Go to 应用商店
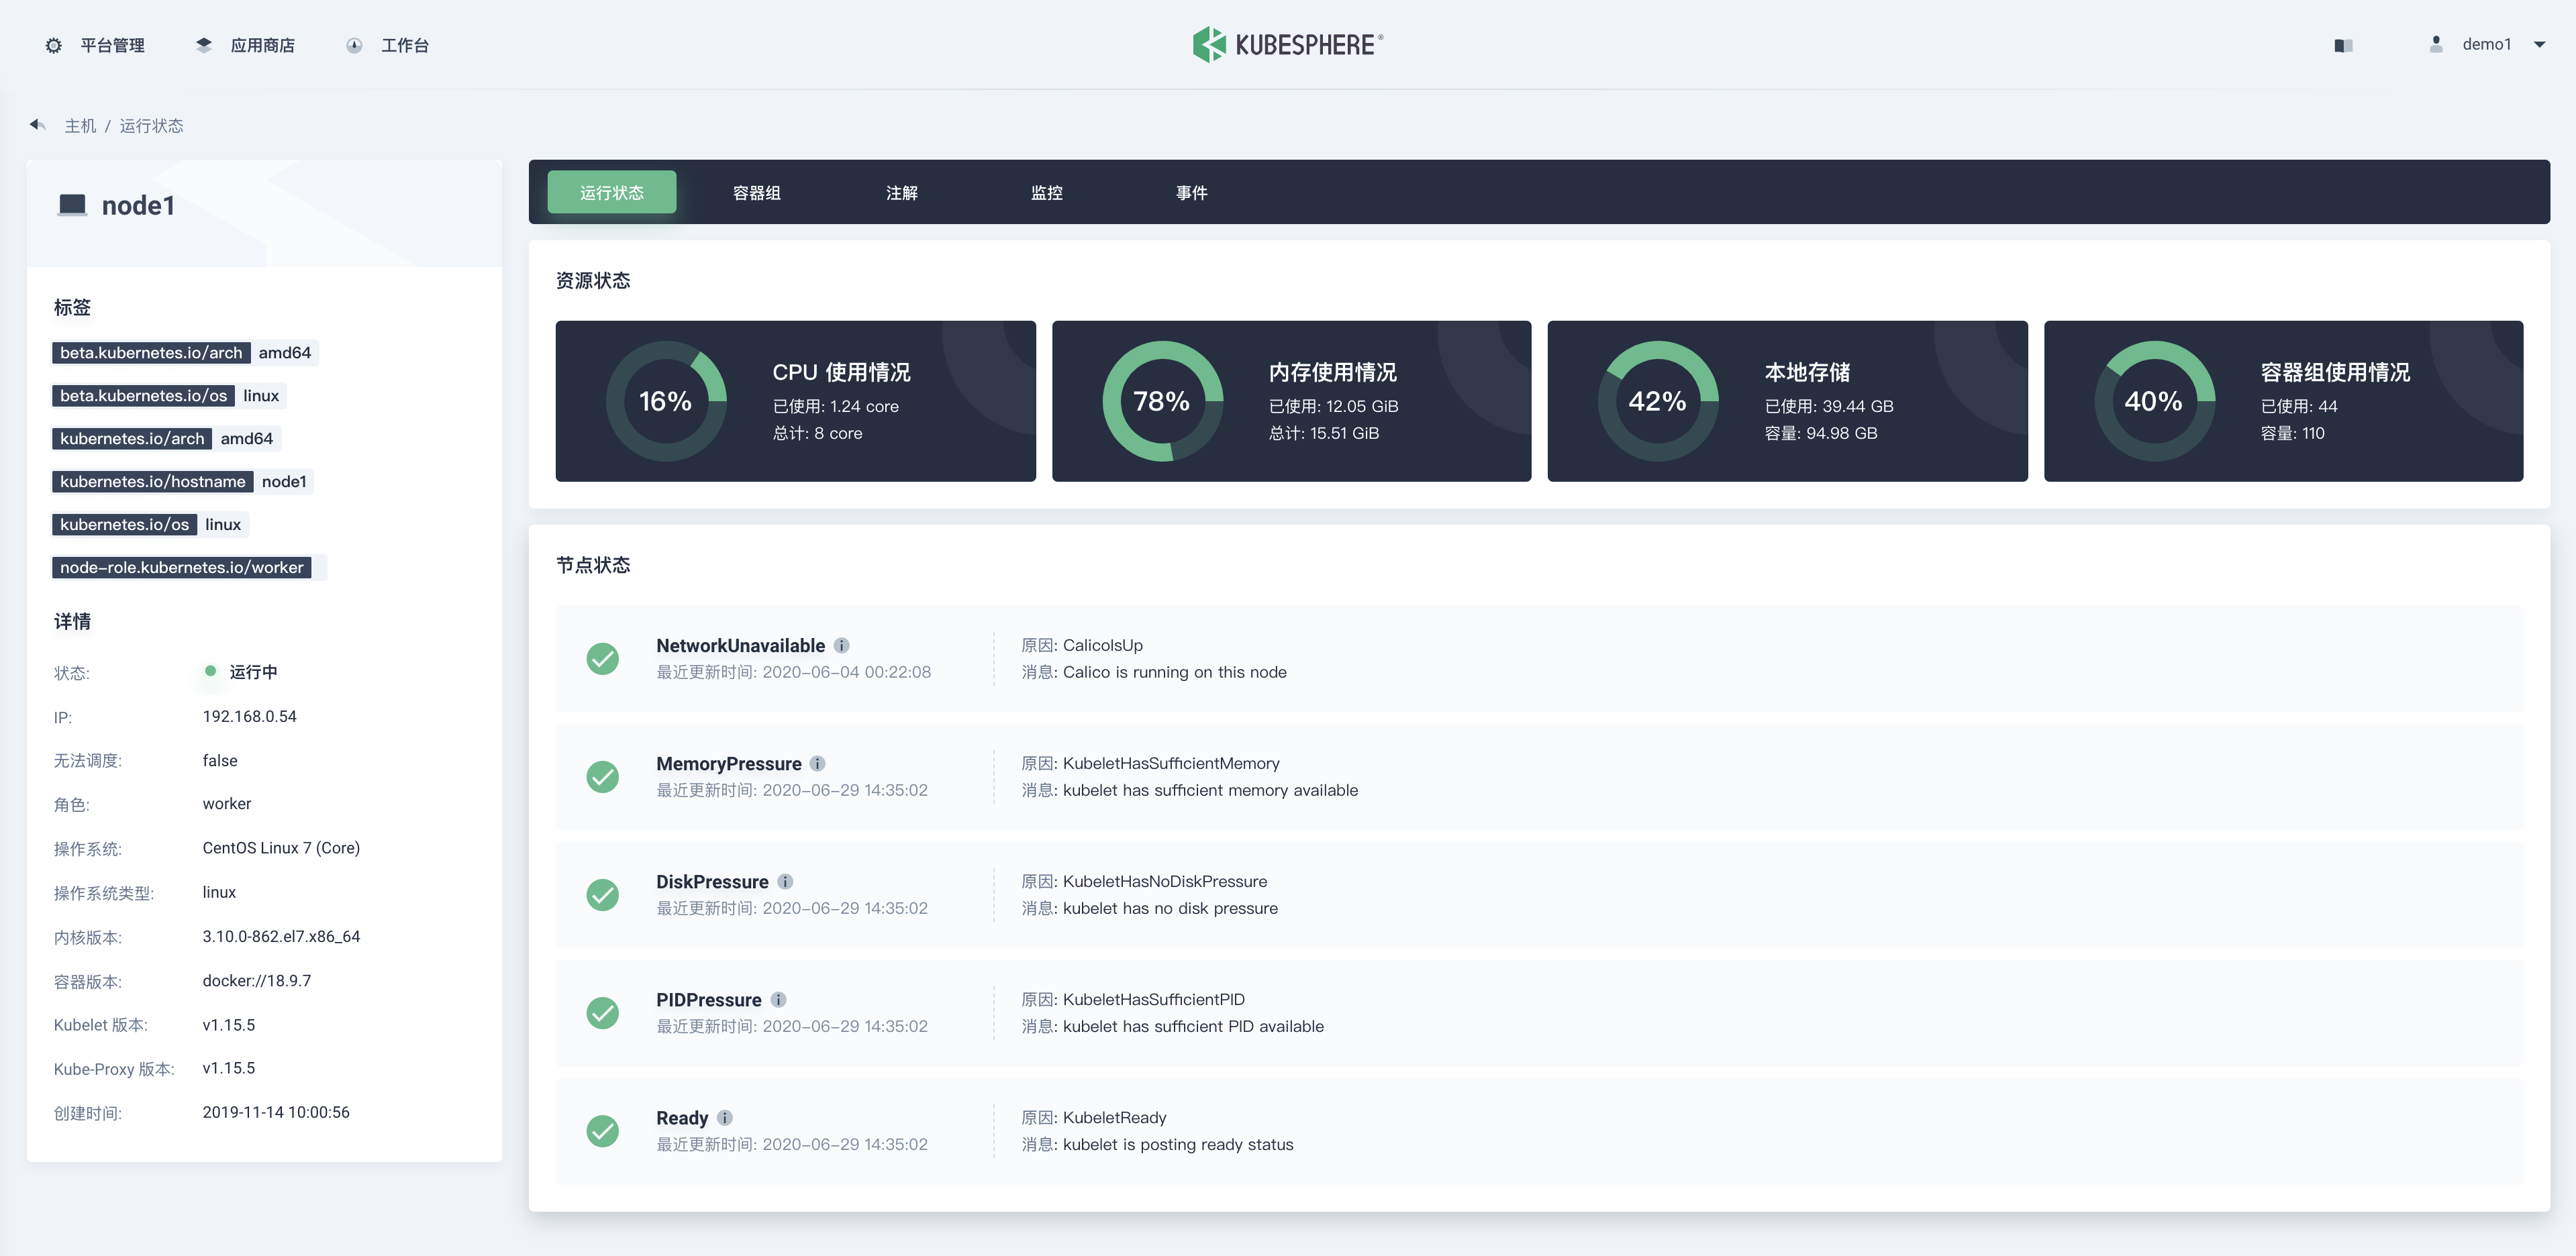This screenshot has width=2576, height=1256. pyautogui.click(x=263, y=45)
